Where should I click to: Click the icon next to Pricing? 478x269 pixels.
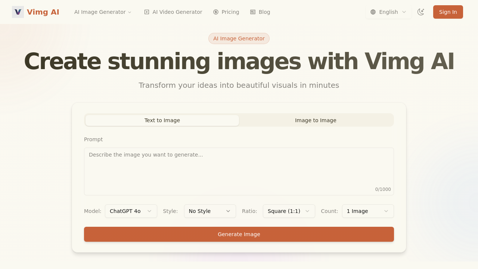[215, 12]
